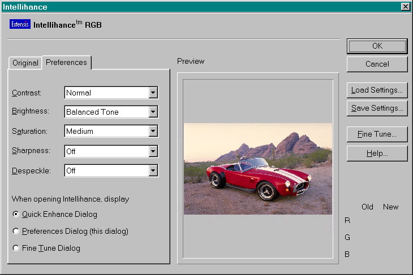413x275 pixels.
Task: Select Preferences Dialog (this dialog) option
Action: pos(16,231)
